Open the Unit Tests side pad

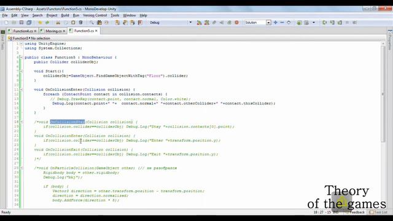[x=2, y=40]
